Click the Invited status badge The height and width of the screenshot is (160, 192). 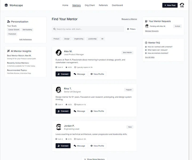(177, 26)
